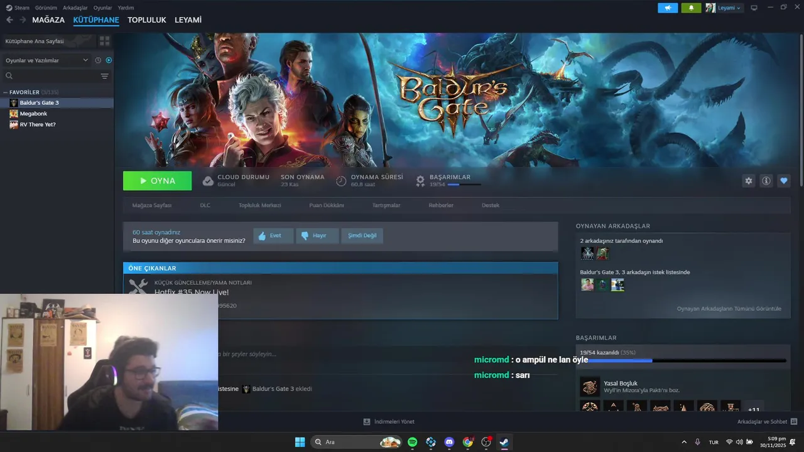Open the Friends and Chat icon
Image resolution: width=804 pixels, height=452 pixels.
[794, 422]
